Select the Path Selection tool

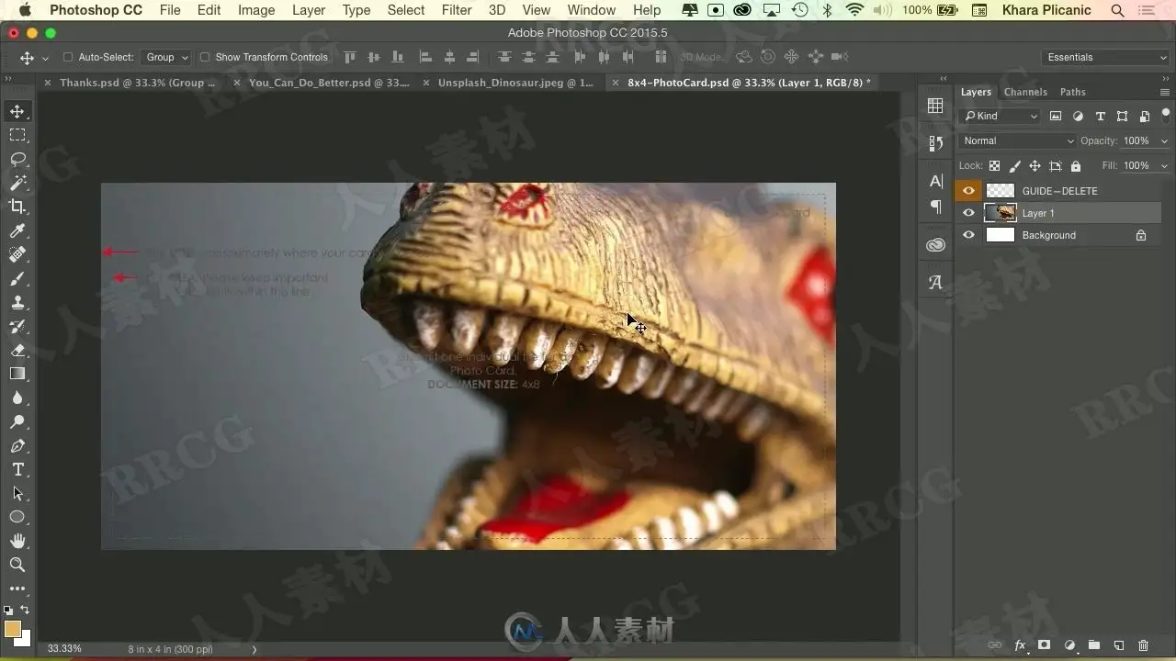(17, 493)
